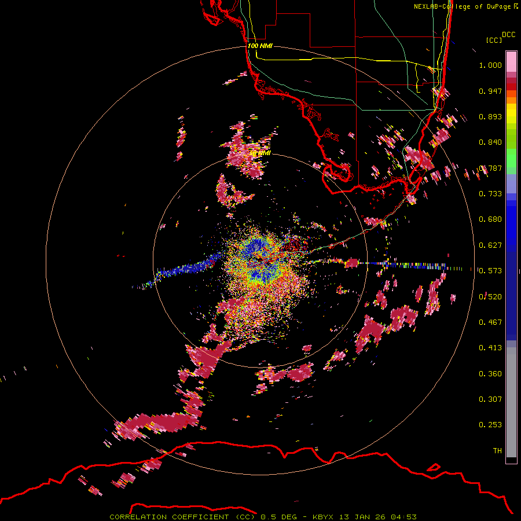
Task: Select the 0.680 legend value
Action: pyautogui.click(x=490, y=219)
